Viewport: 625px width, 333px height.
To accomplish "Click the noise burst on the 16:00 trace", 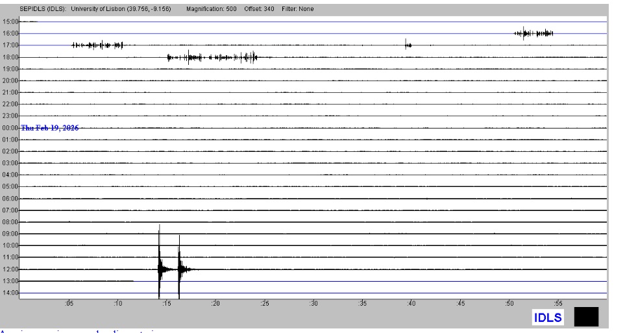I will [533, 34].
